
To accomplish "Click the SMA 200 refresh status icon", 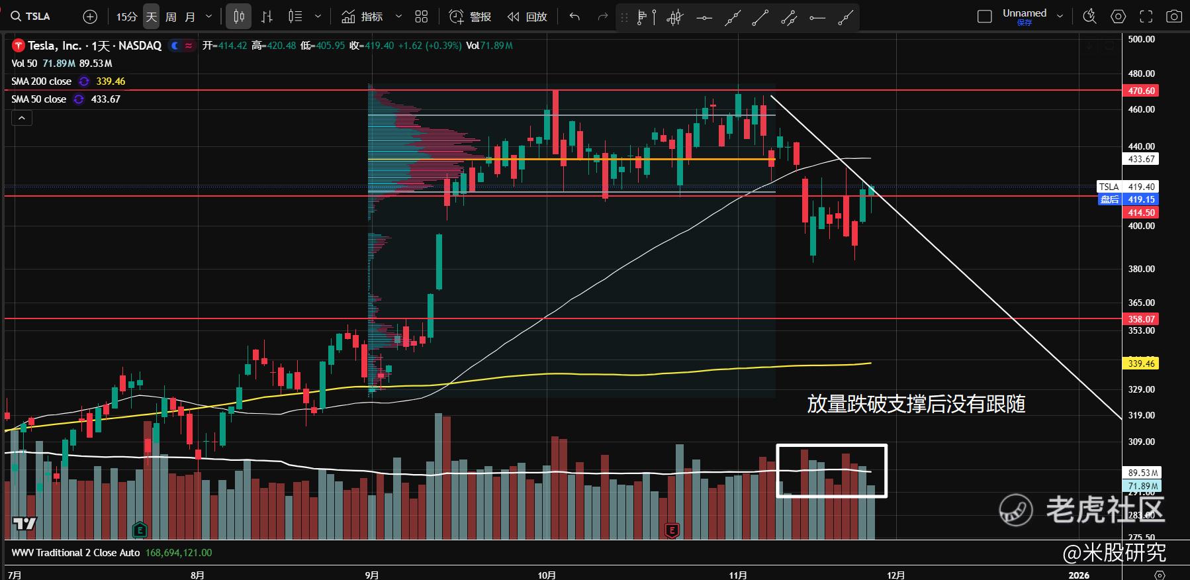I will pyautogui.click(x=84, y=81).
